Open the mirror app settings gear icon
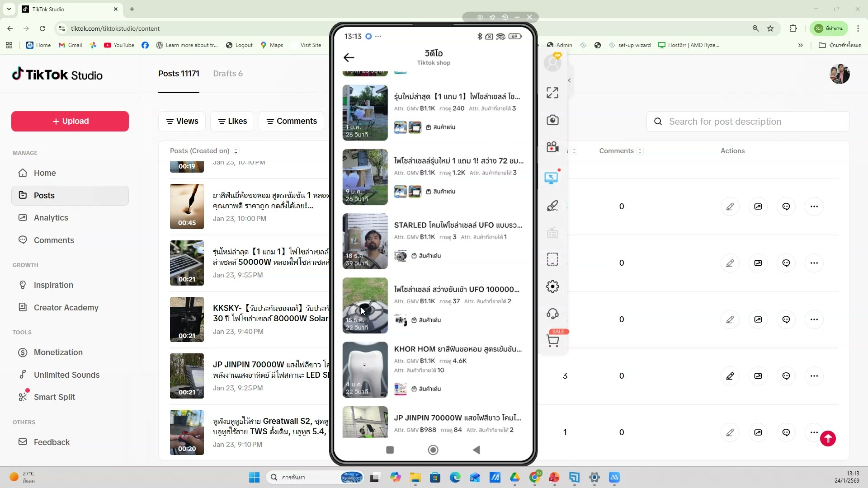The height and width of the screenshot is (488, 868). point(552,286)
